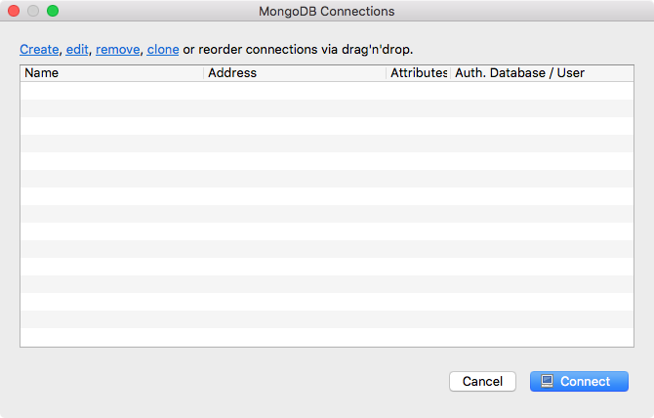Screen dimensions: 654x418
Task: Open the edit connection link
Action: pyautogui.click(x=77, y=49)
